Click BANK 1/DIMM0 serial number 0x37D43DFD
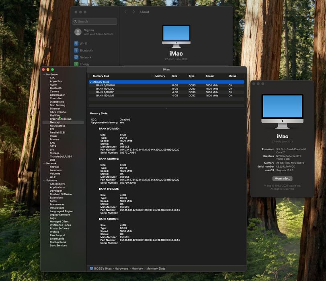Screen dimensions: 326x281 coord(128,183)
